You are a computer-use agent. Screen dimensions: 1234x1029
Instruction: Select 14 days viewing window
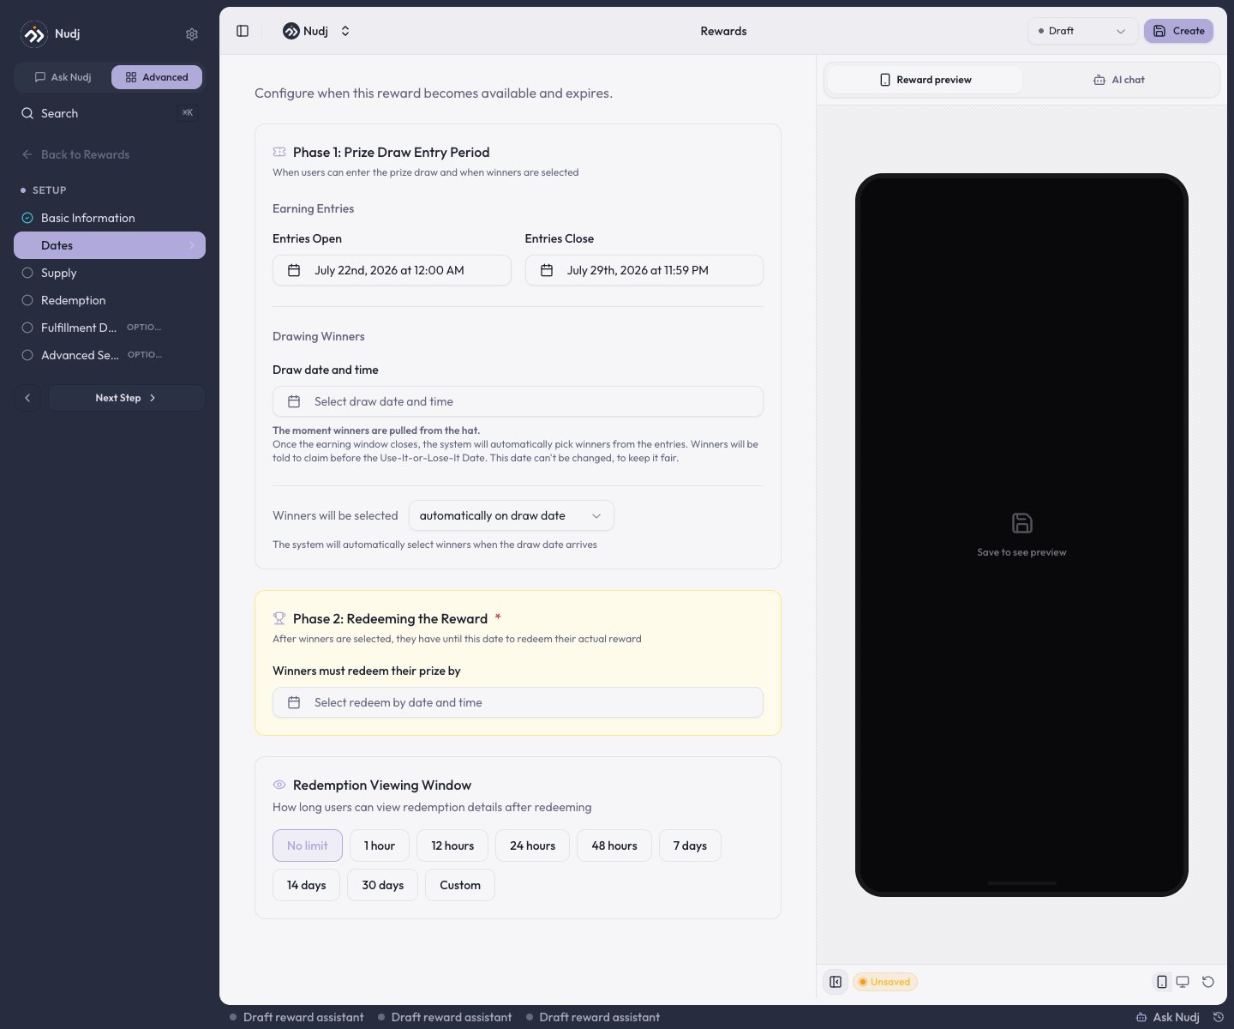pyautogui.click(x=306, y=885)
